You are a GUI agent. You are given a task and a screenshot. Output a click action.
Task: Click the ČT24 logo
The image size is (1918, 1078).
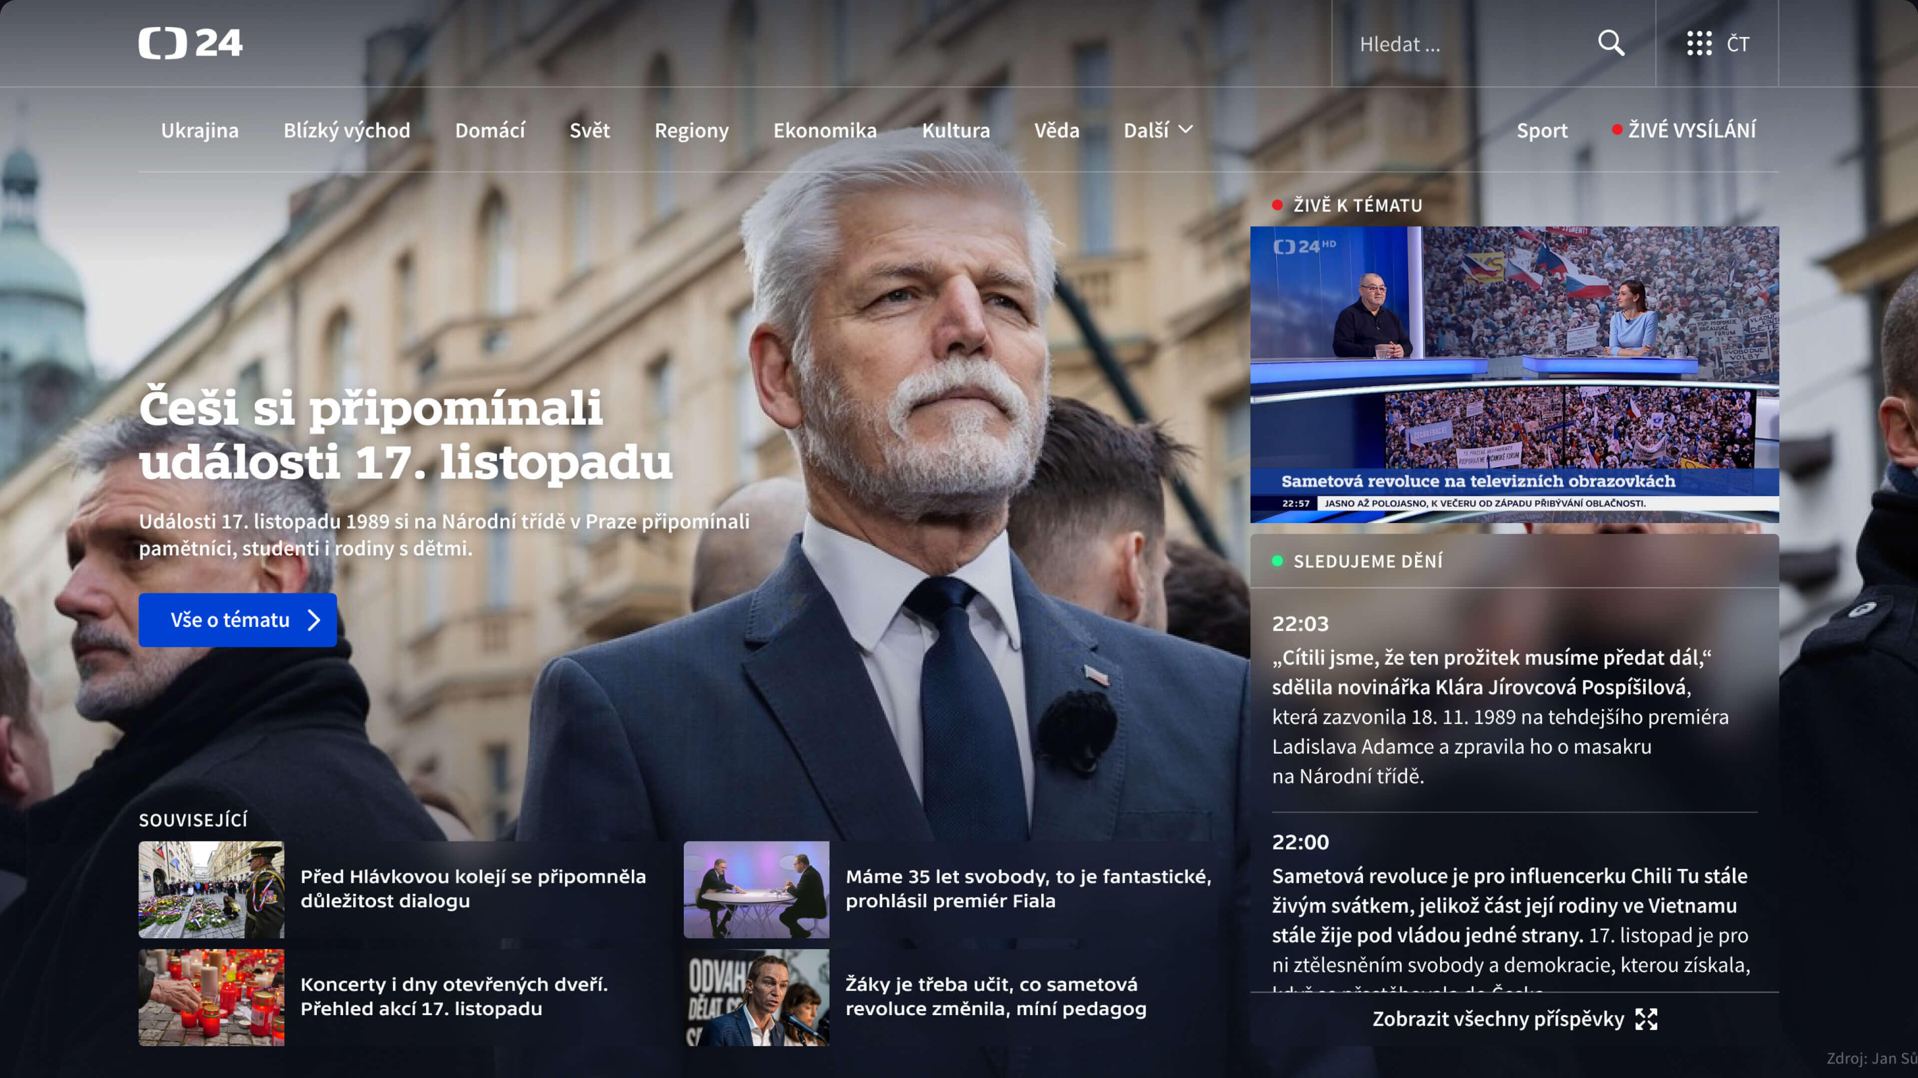click(x=191, y=43)
